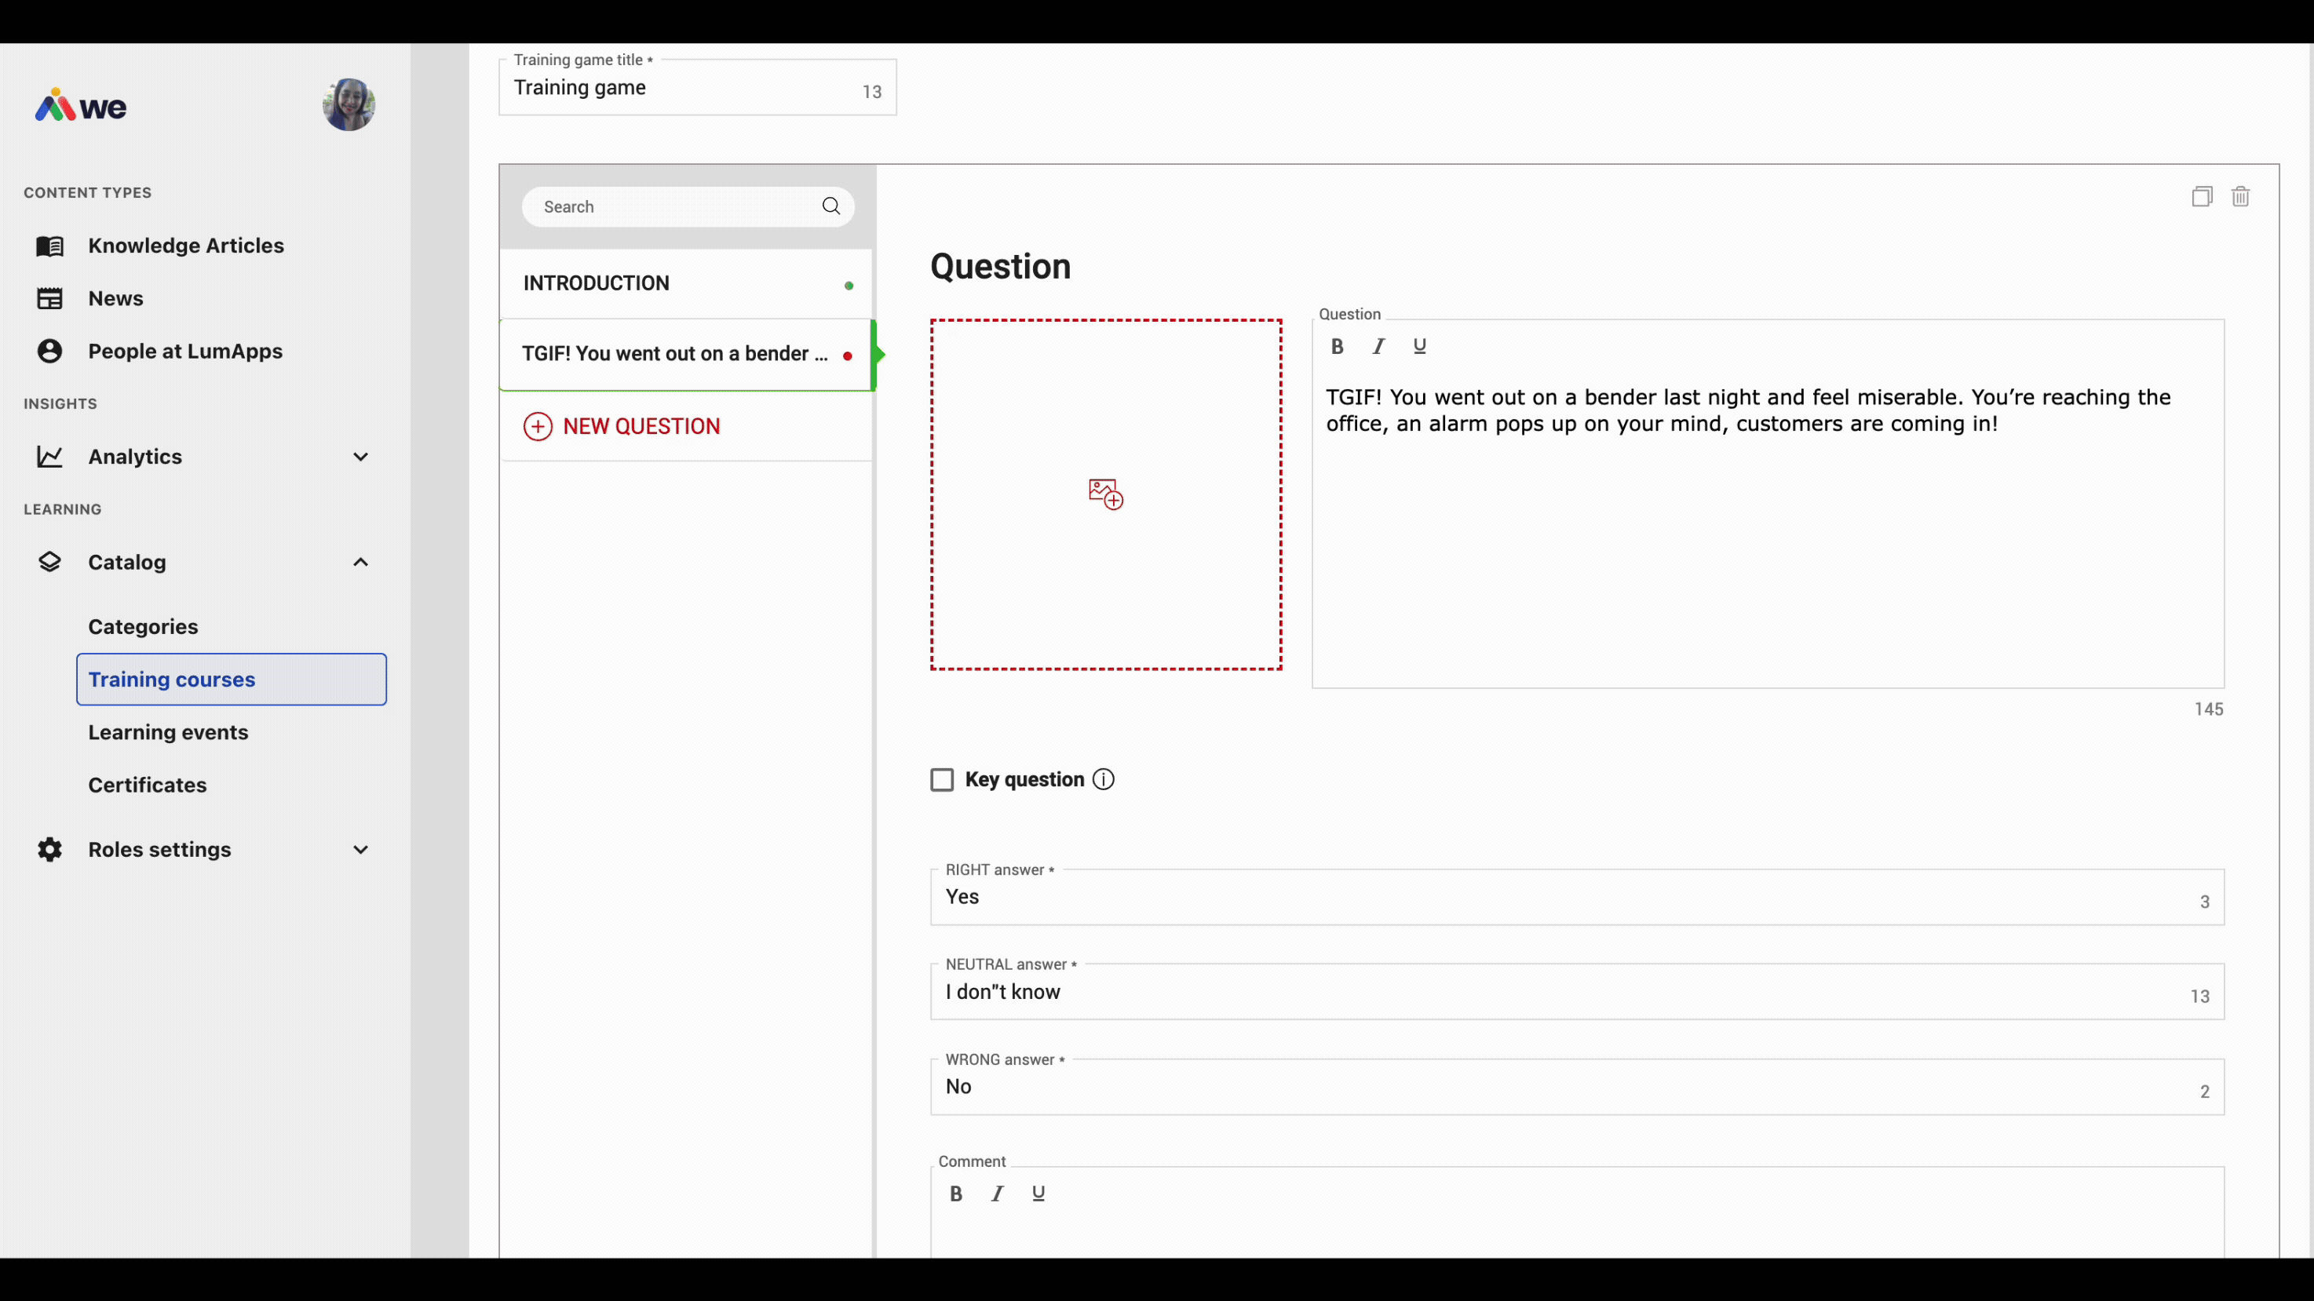Delete the question with the trash icon

(2240, 197)
